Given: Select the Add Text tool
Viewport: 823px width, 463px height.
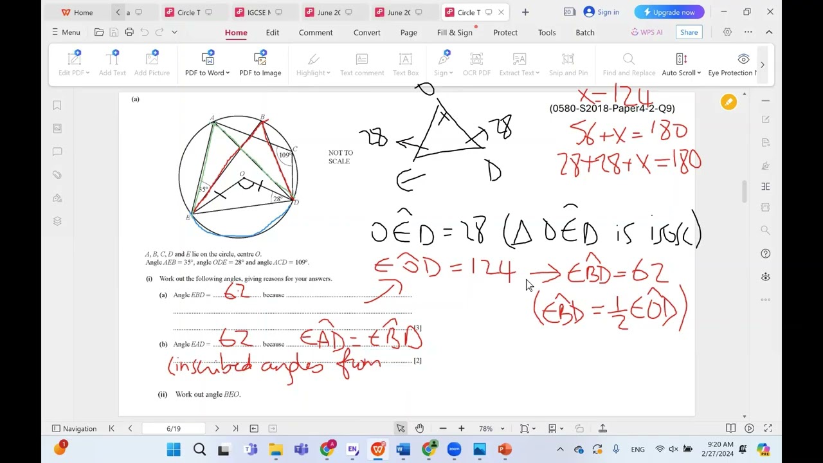Looking at the screenshot, I should click(113, 64).
